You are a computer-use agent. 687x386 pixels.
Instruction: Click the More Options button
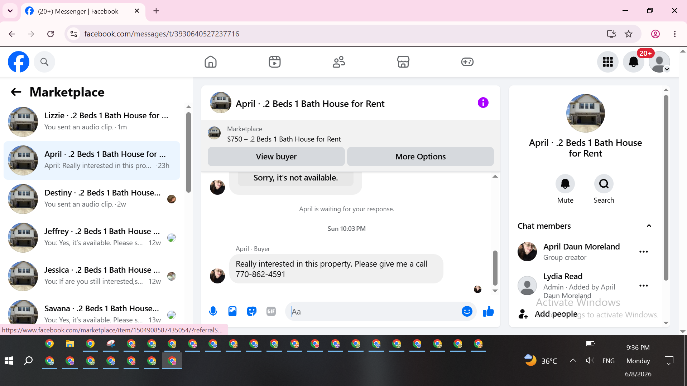(x=421, y=157)
